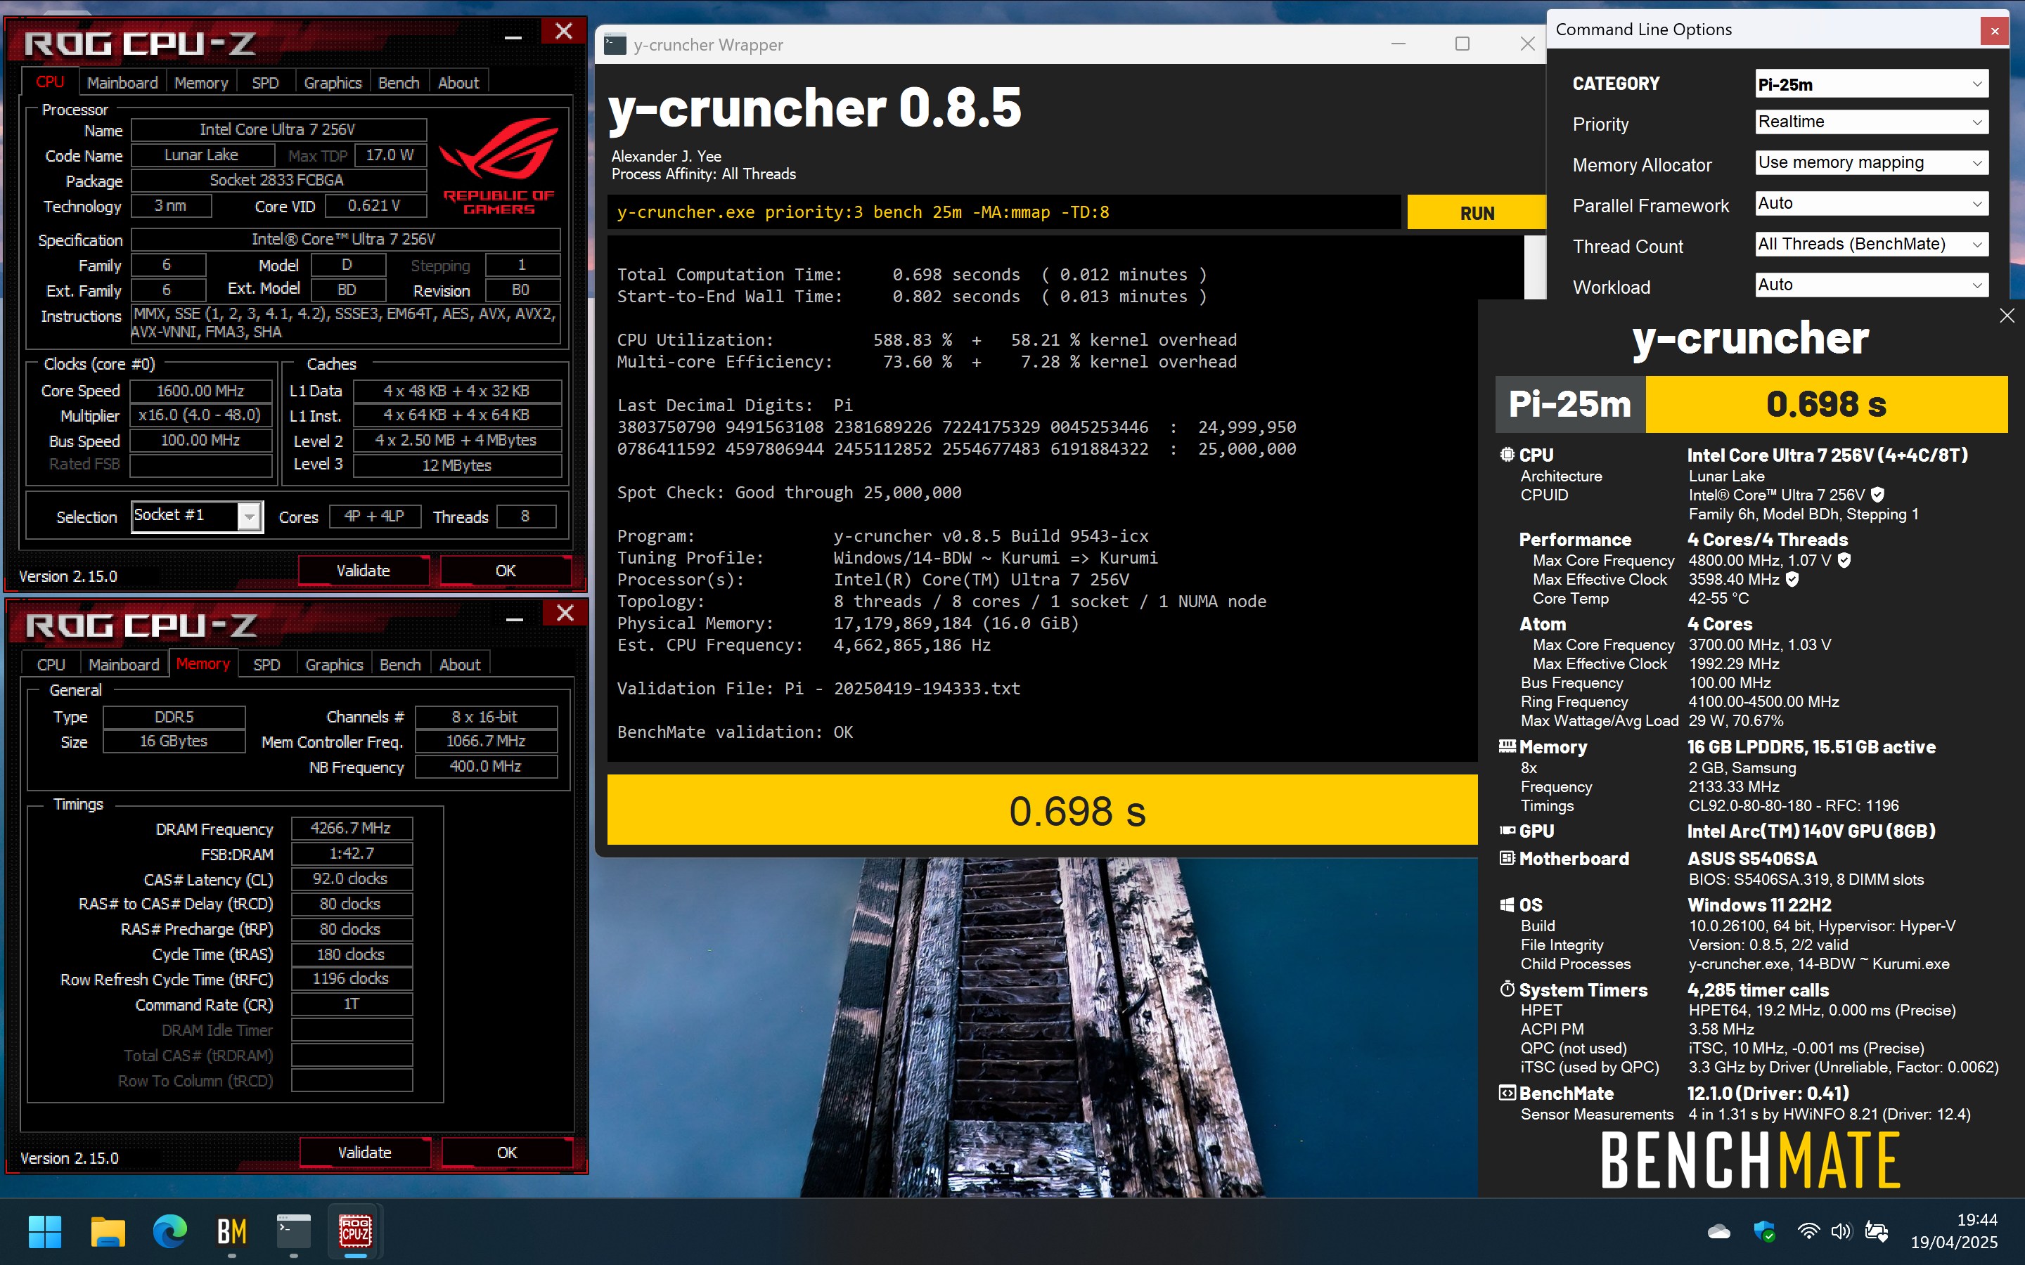The width and height of the screenshot is (2025, 1265).
Task: Open BenchMate taskbar icon
Action: 232,1231
